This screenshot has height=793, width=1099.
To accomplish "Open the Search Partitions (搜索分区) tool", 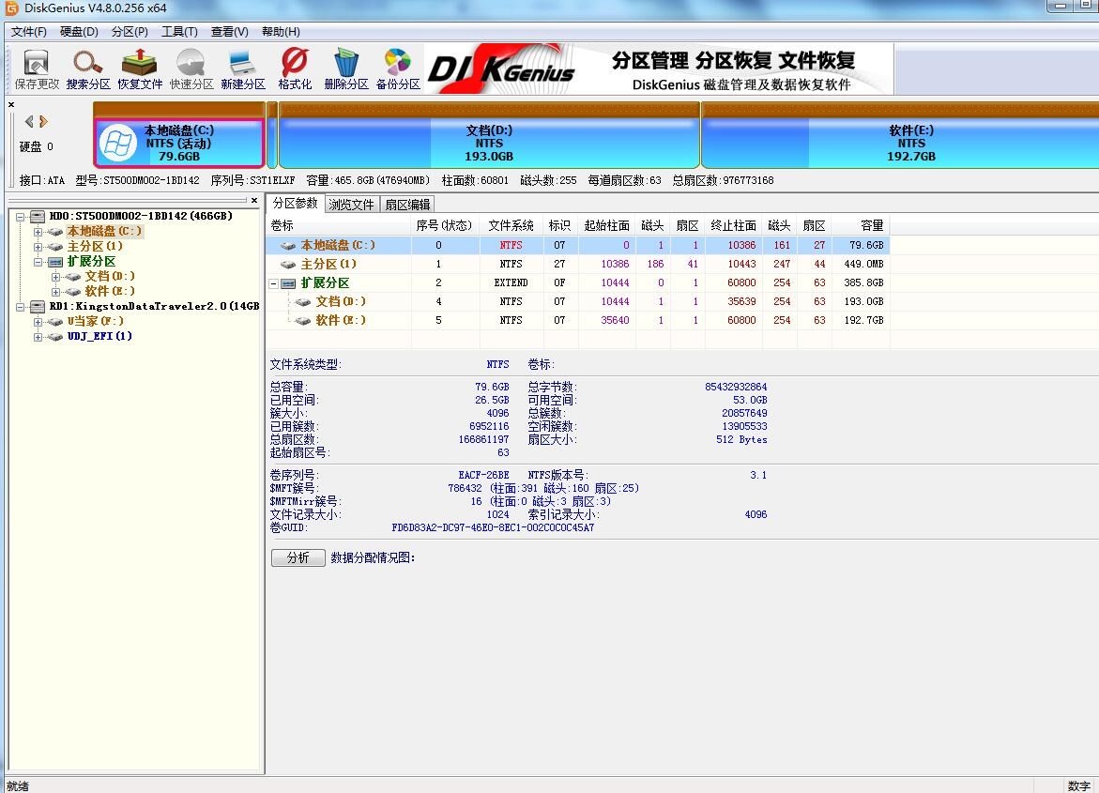I will [x=88, y=69].
